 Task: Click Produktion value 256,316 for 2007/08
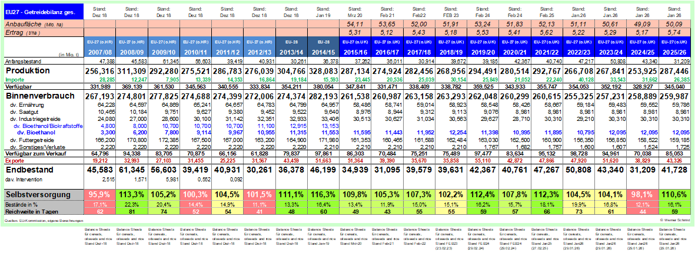click(99, 70)
